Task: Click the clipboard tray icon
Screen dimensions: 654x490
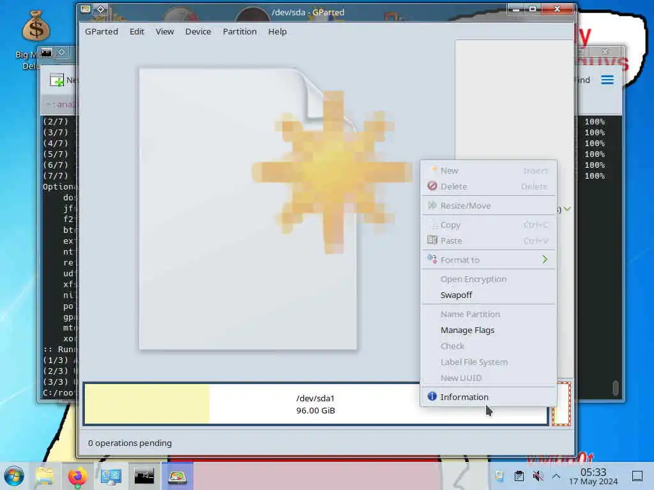Action: tap(519, 476)
